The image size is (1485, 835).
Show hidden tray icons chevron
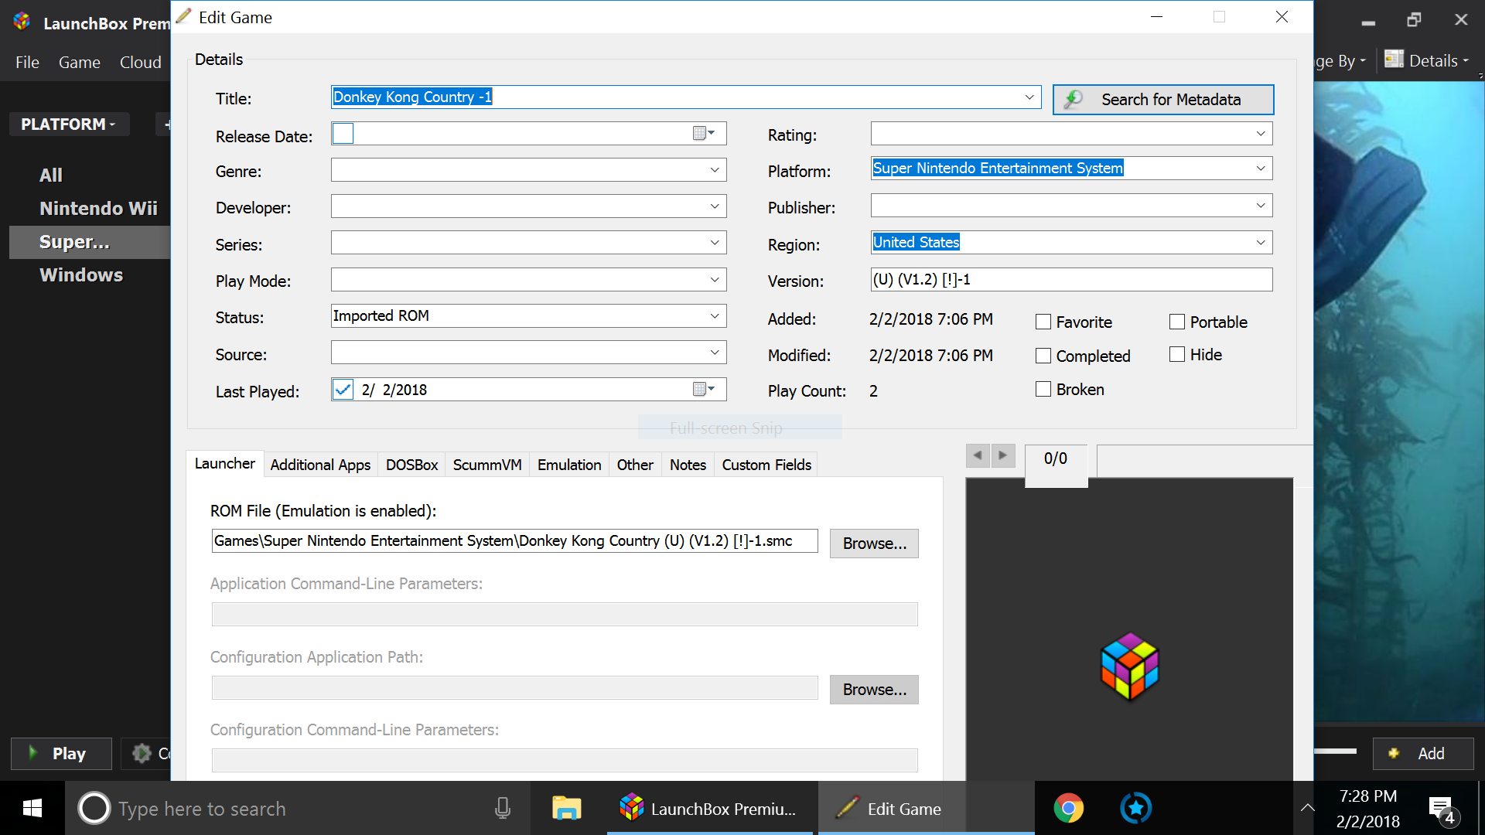pyautogui.click(x=1307, y=808)
